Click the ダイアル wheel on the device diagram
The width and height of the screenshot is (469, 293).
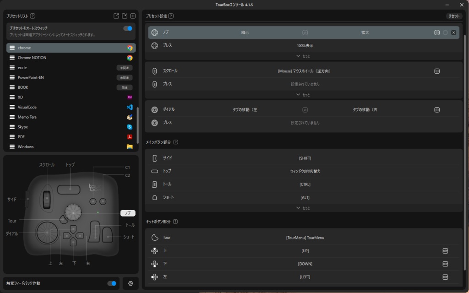click(x=47, y=233)
